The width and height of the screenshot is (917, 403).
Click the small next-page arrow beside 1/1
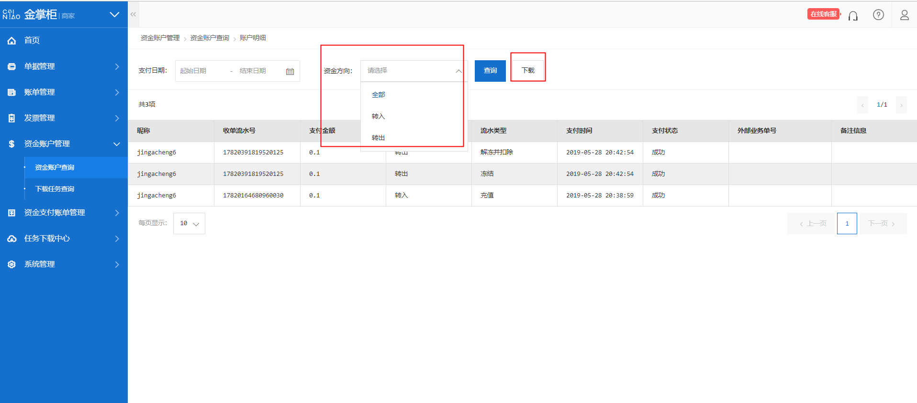[901, 105]
